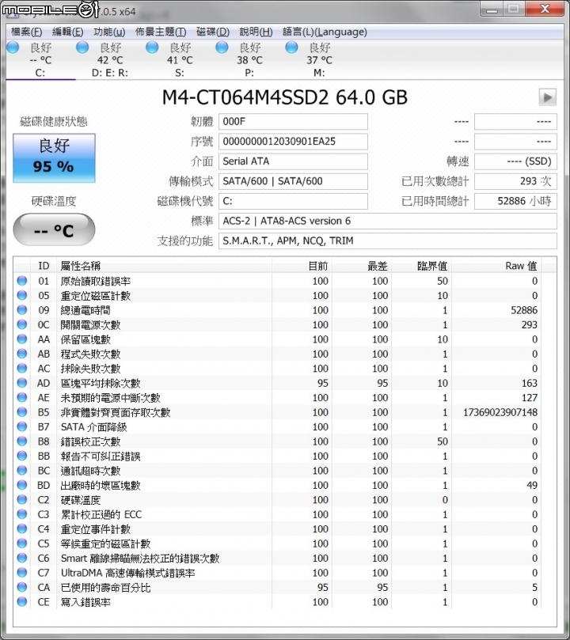Image resolution: width=570 pixels, height=640 pixels.
Task: Click status icon of attribute AC
Action: 22,369
